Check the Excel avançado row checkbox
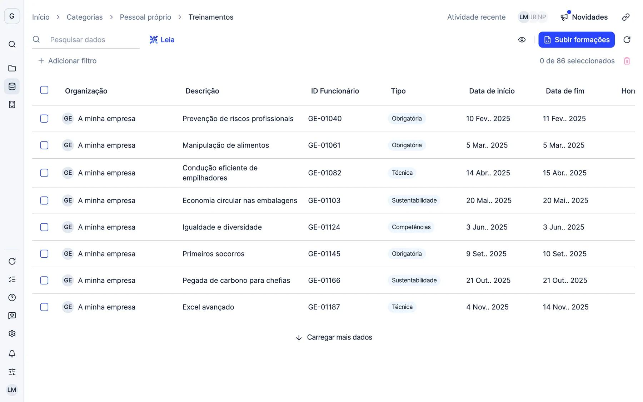 44,307
